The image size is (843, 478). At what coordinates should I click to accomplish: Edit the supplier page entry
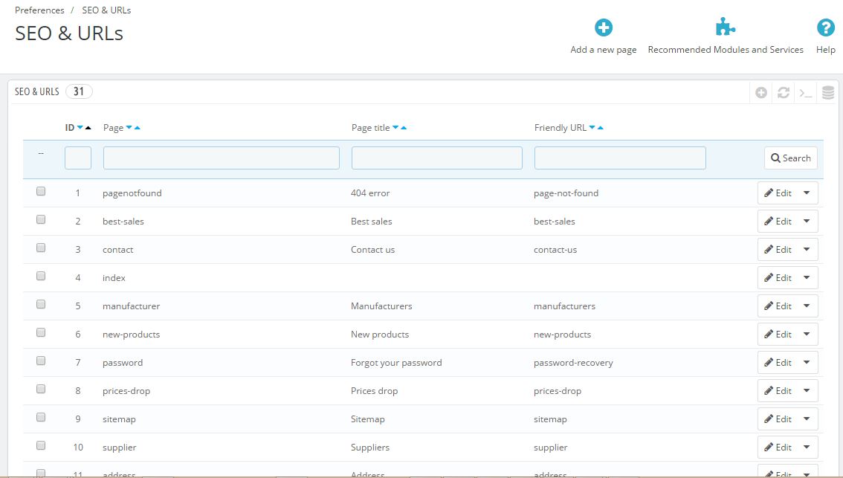[x=778, y=447]
